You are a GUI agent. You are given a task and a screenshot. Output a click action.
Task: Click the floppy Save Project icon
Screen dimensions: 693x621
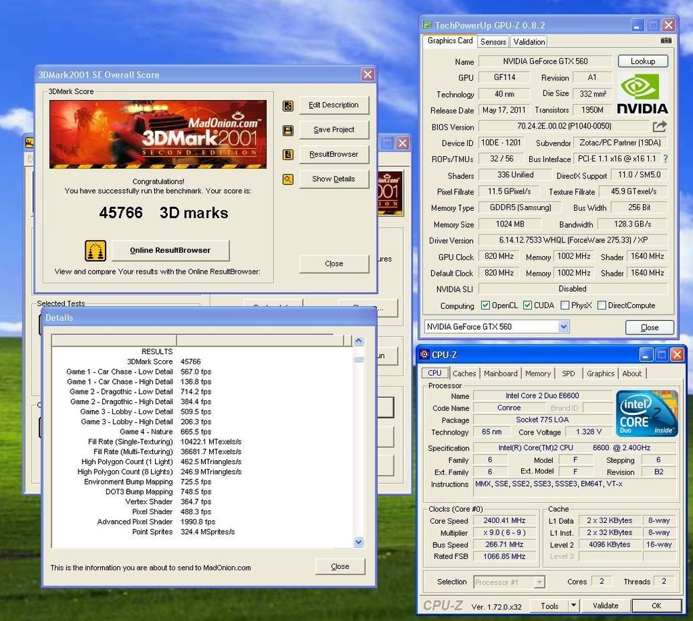coord(288,130)
